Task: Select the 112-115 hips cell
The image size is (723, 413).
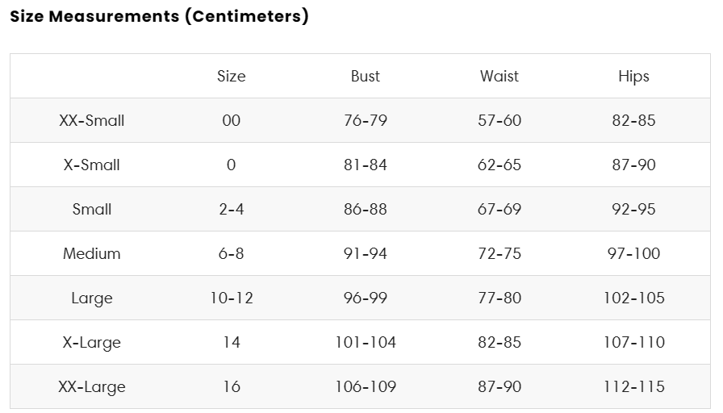Action: click(x=633, y=386)
